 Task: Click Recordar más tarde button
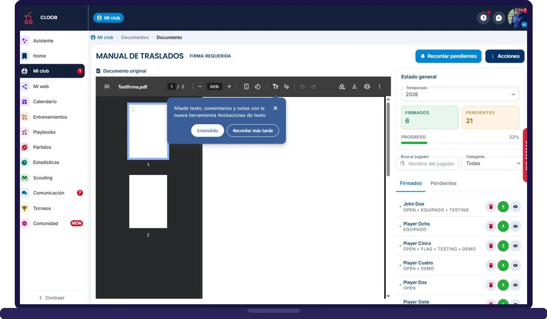pyautogui.click(x=253, y=130)
